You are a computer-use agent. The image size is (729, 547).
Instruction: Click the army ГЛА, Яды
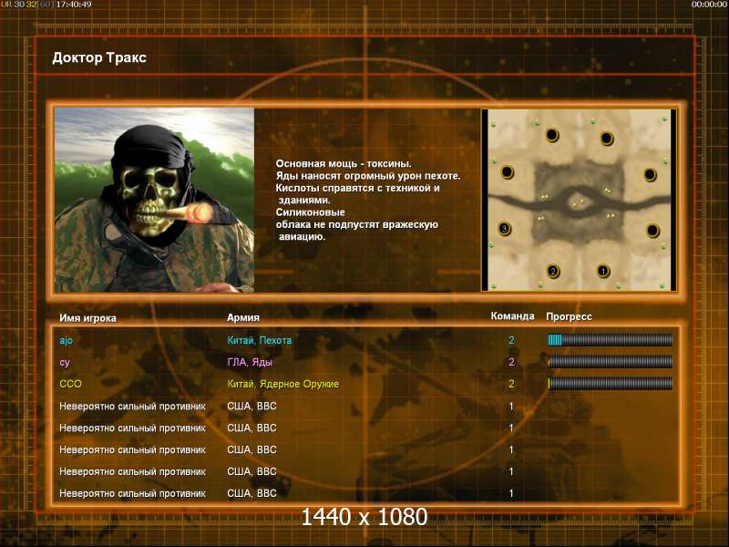pyautogui.click(x=249, y=362)
